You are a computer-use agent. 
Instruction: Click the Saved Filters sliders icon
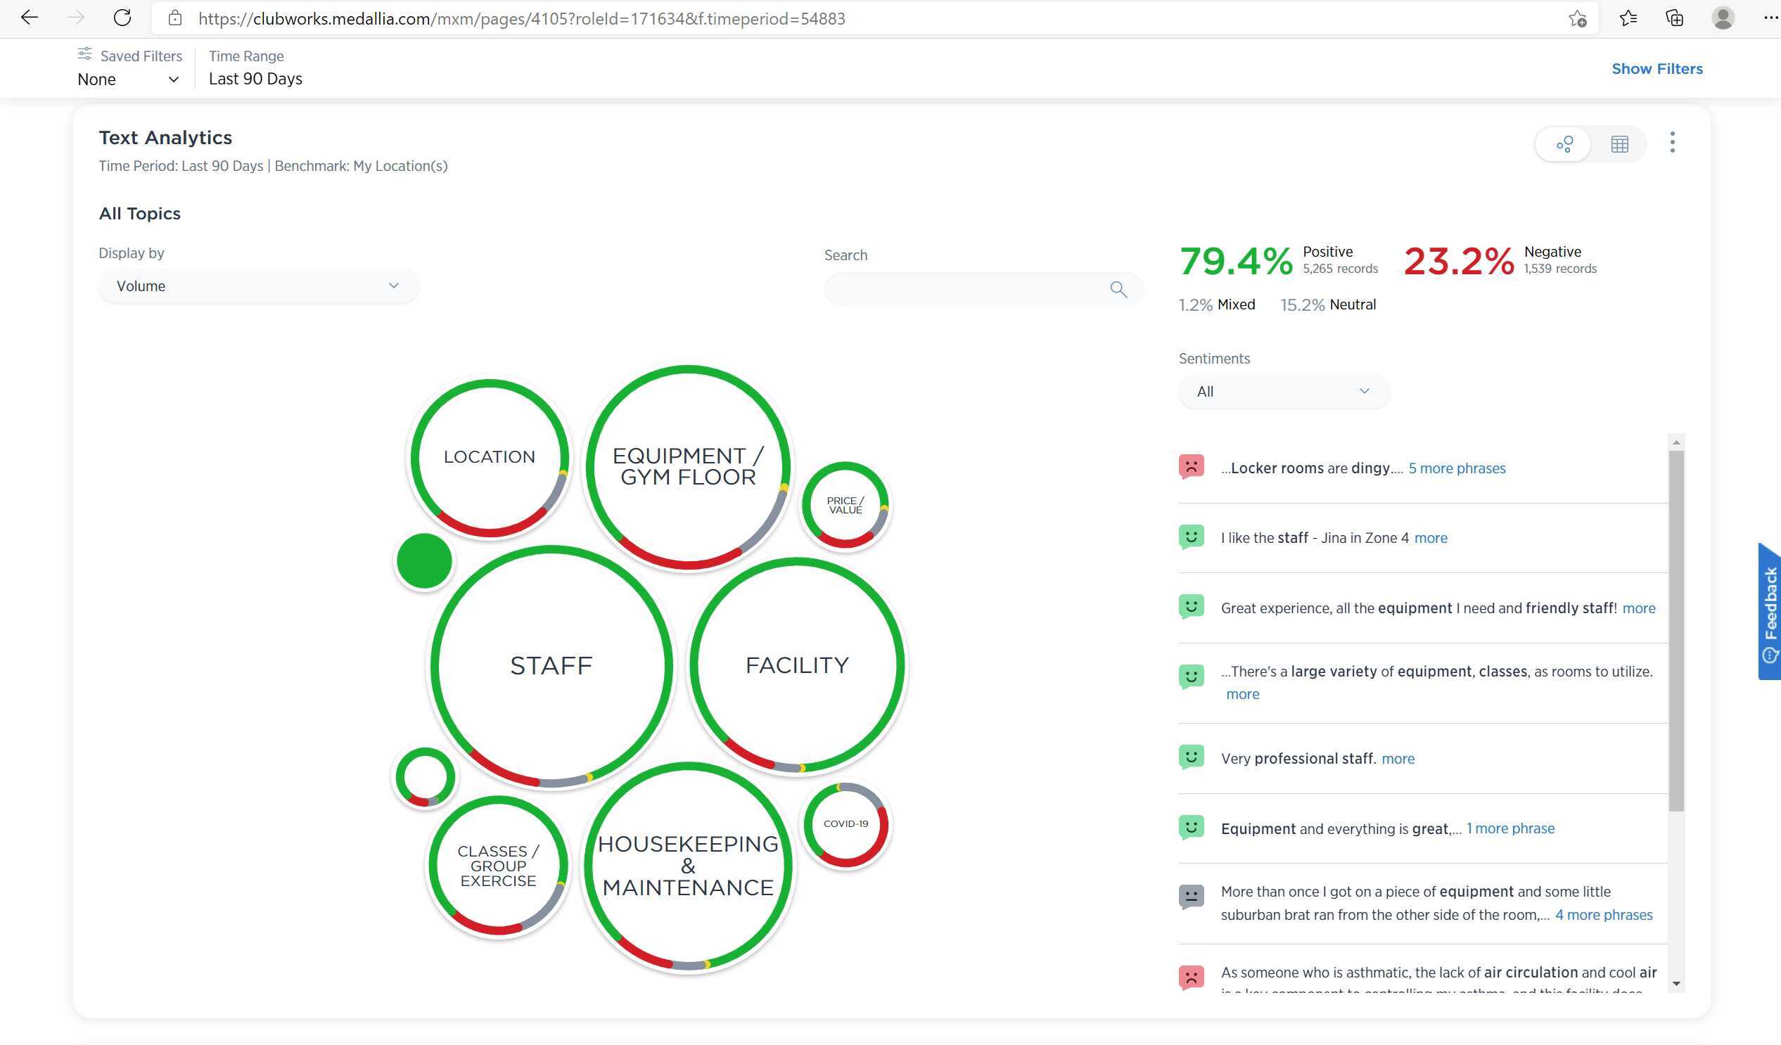[x=85, y=53]
